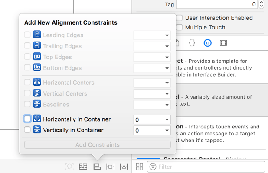Screen dimensions: 268x173
Task: Open the Pin constraints menu icon
Action: [111, 167]
